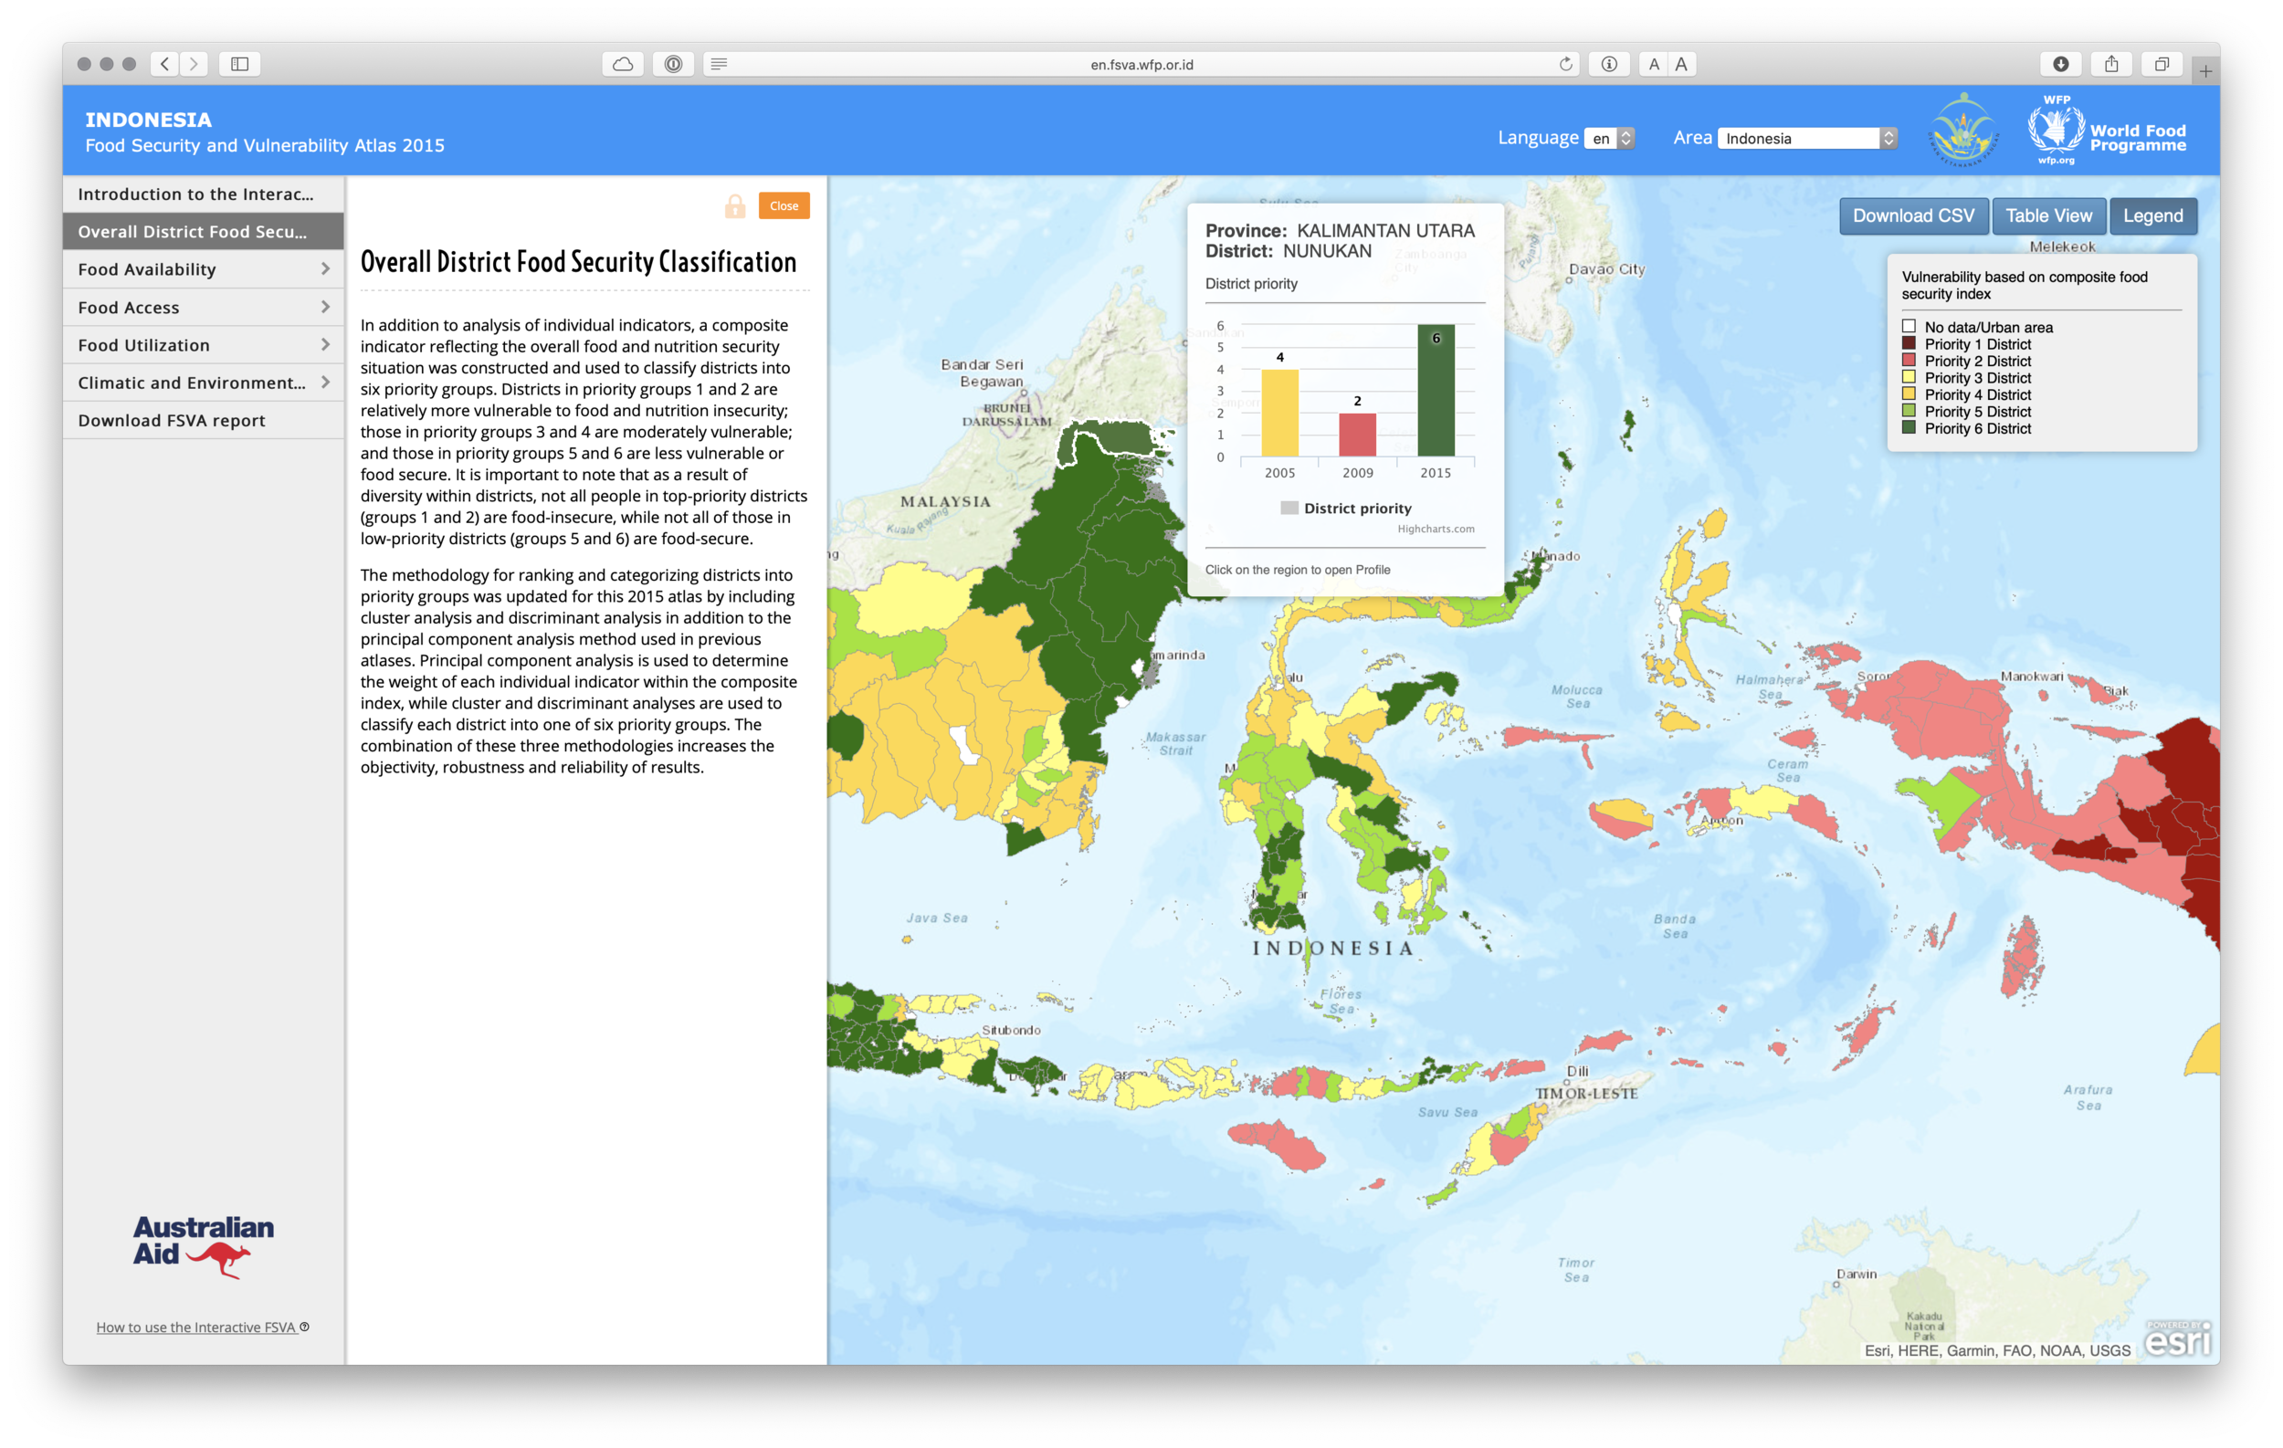Open the iCloud tabs cloud icon

(623, 64)
